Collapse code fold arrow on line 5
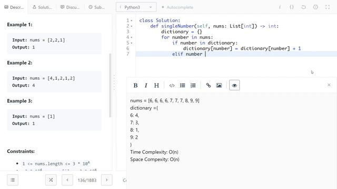Viewport: 337px width, 189px height. pos(132,43)
